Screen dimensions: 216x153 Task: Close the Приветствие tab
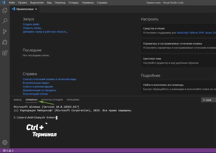[x=36, y=9]
